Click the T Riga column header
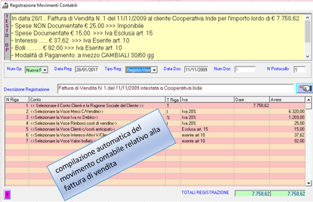The image size is (313, 202). click(x=173, y=100)
